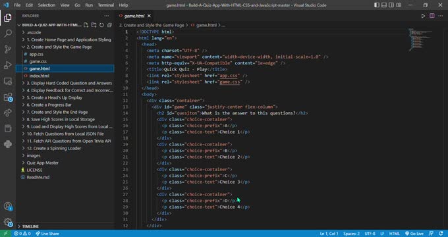Screen dimensions: 448x237
Task: Click the errors count in status bar
Action: [18, 234]
